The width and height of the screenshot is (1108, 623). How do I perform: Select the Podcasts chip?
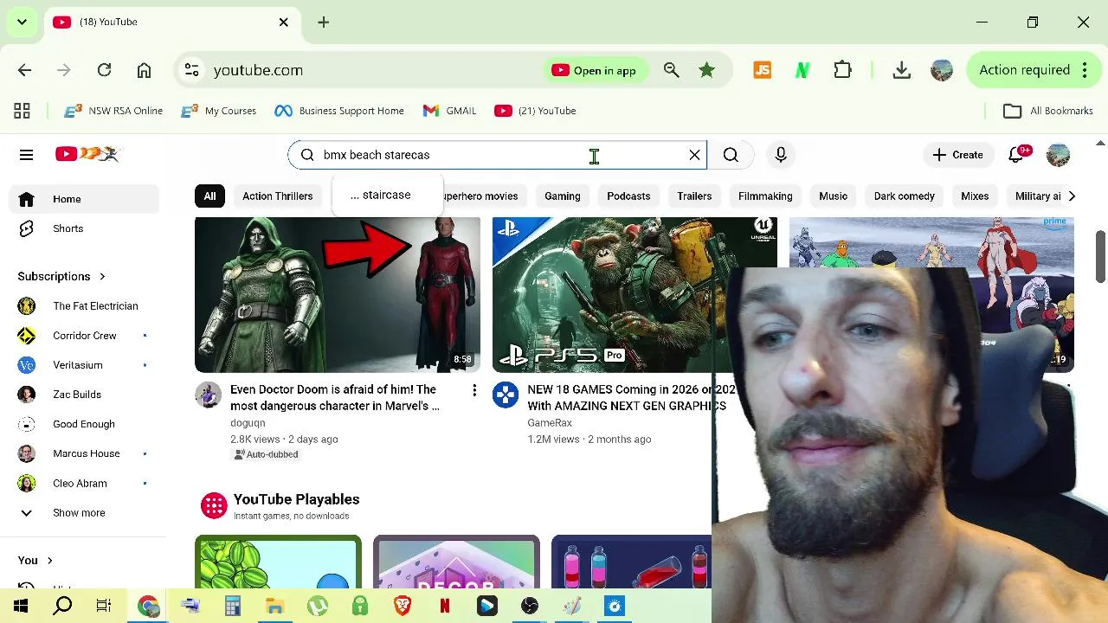pos(628,196)
